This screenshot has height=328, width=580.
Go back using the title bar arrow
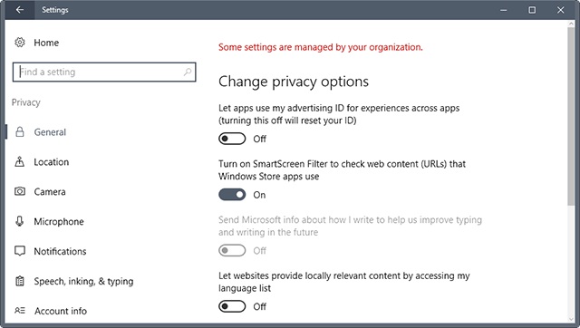(x=20, y=10)
